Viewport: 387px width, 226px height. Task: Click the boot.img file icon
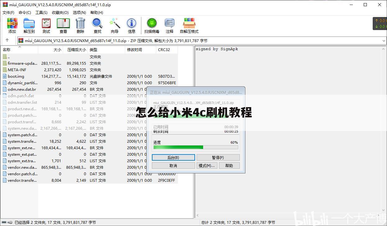pyautogui.click(x=5, y=76)
